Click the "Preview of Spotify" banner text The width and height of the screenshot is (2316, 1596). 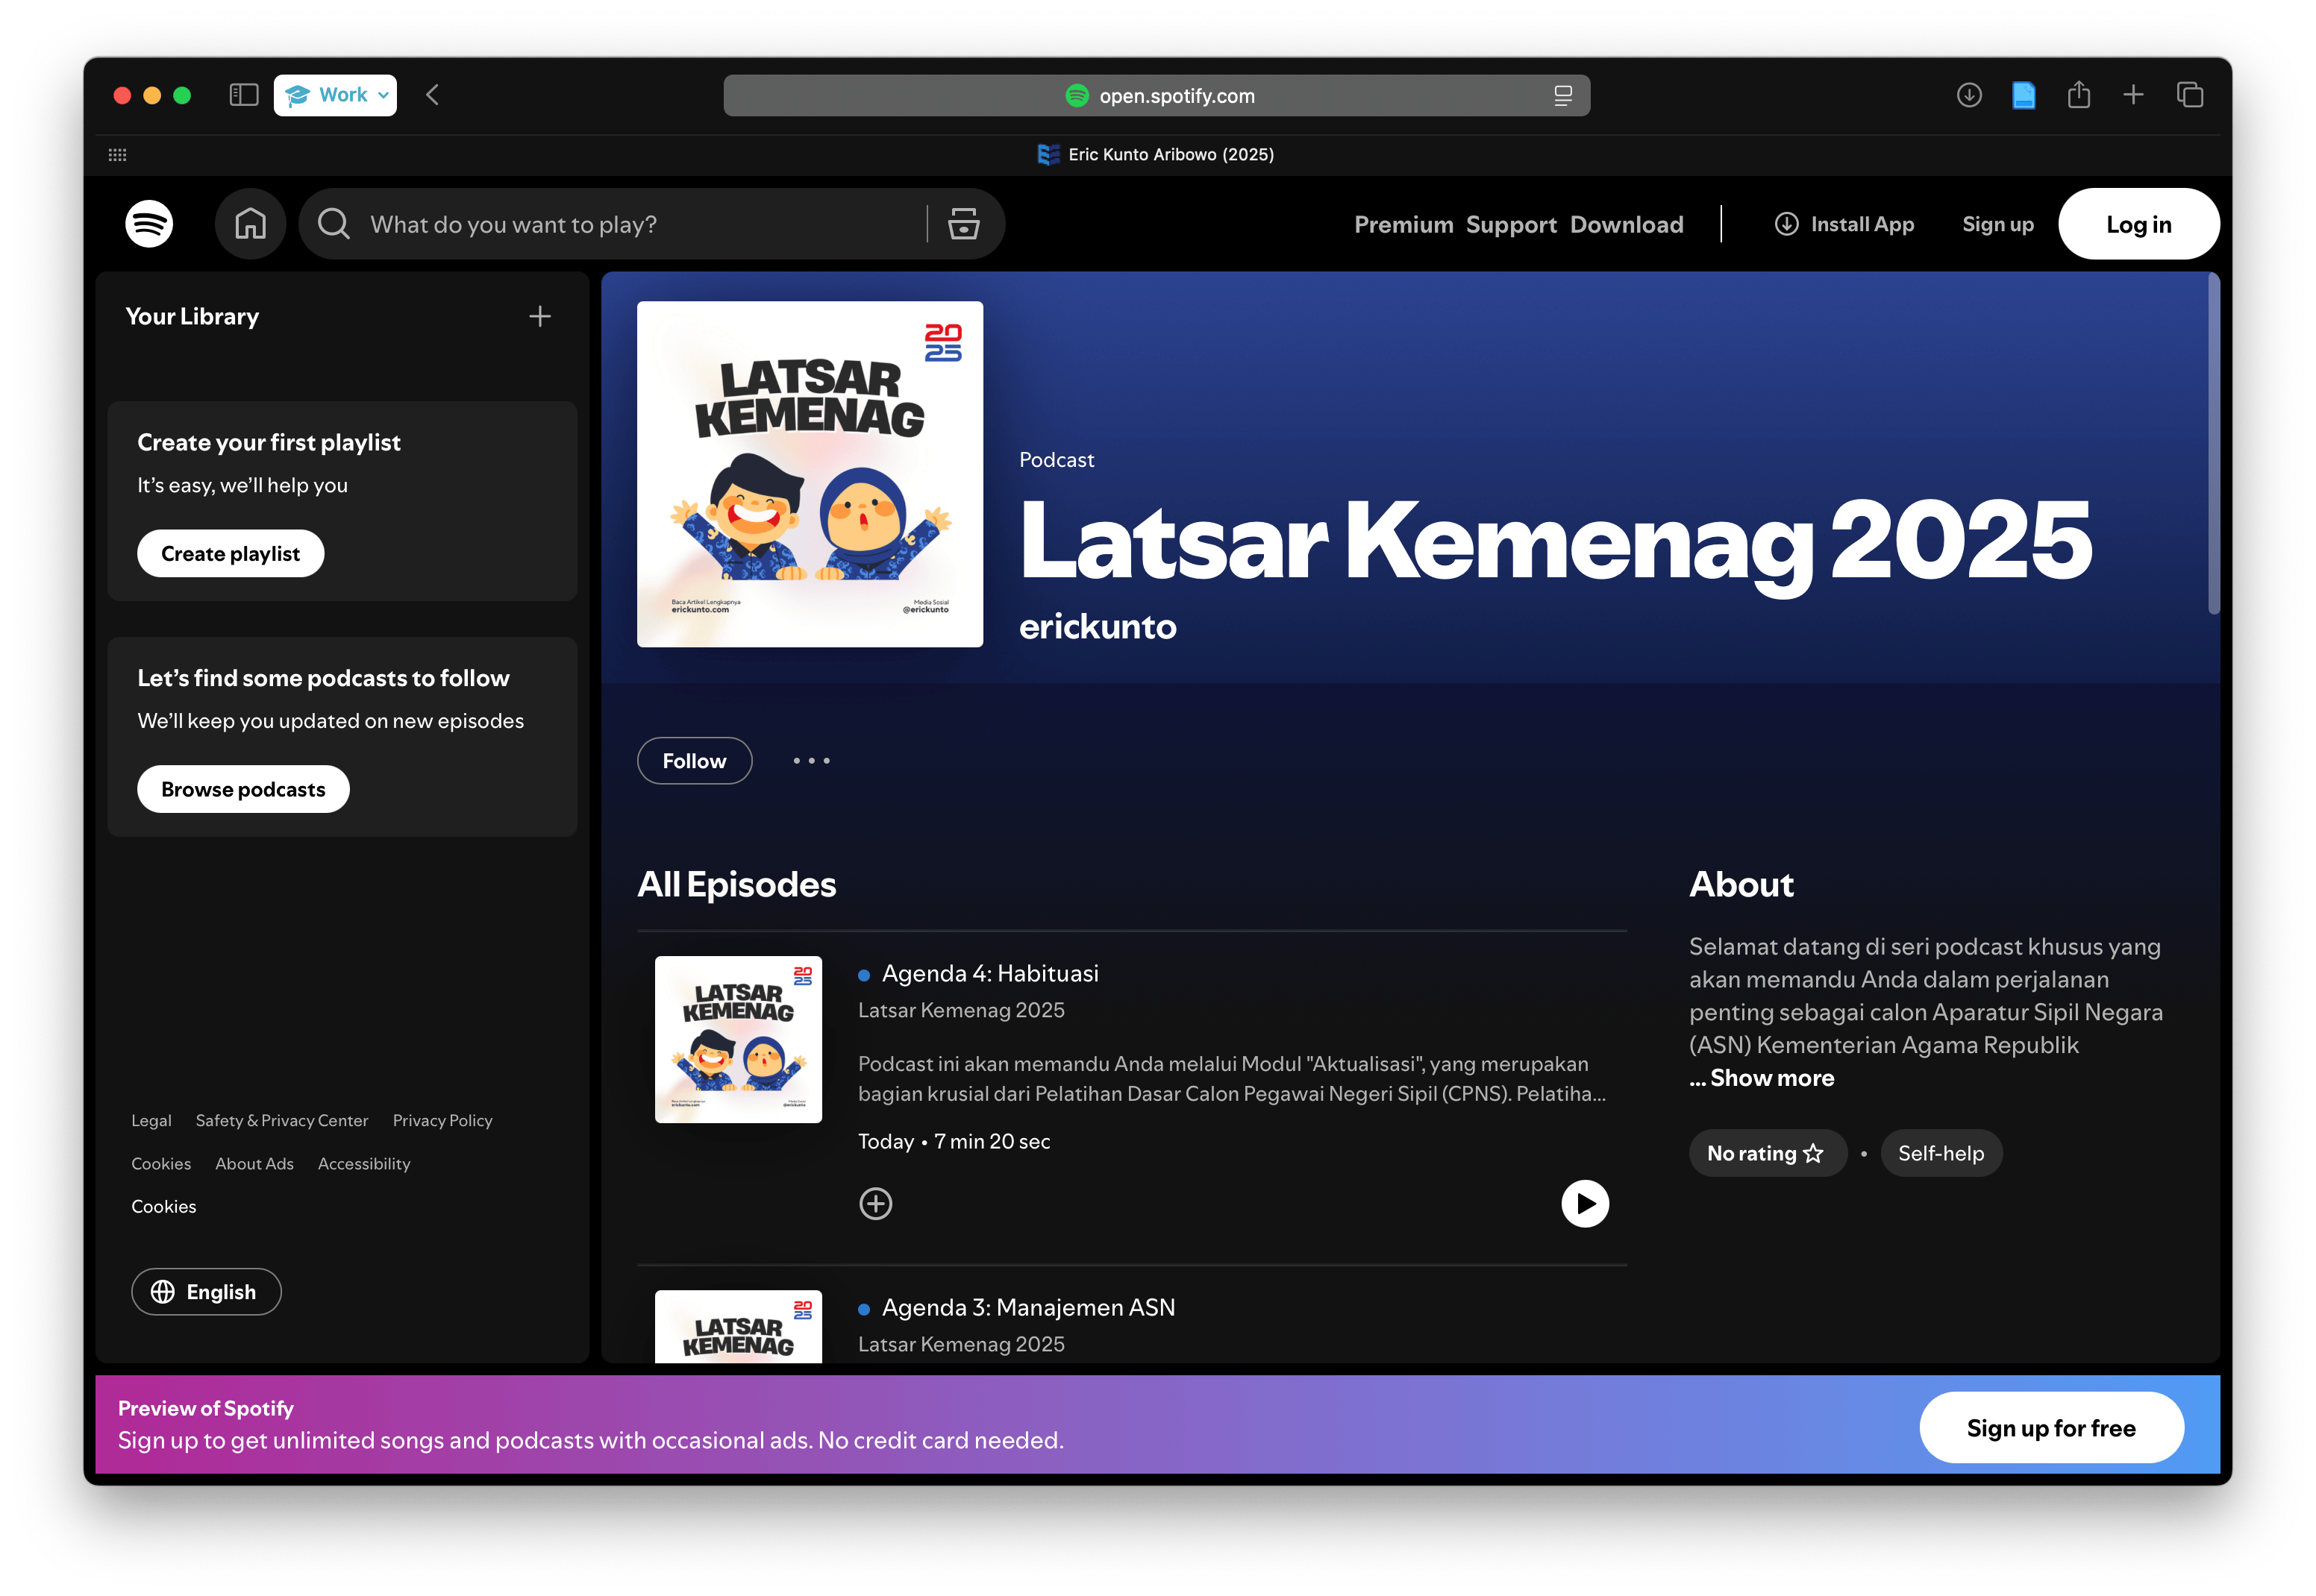(206, 1408)
